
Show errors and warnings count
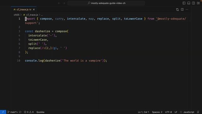pyautogui.click(x=29, y=112)
